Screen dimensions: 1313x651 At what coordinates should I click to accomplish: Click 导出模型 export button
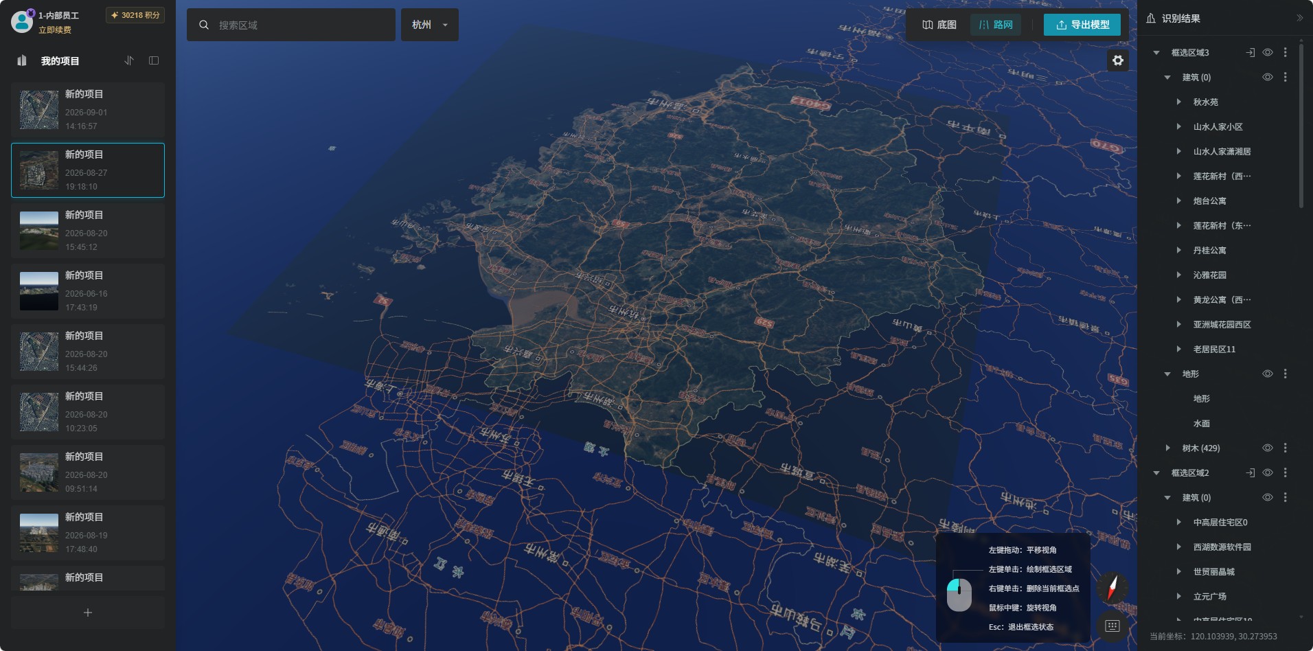click(1082, 25)
